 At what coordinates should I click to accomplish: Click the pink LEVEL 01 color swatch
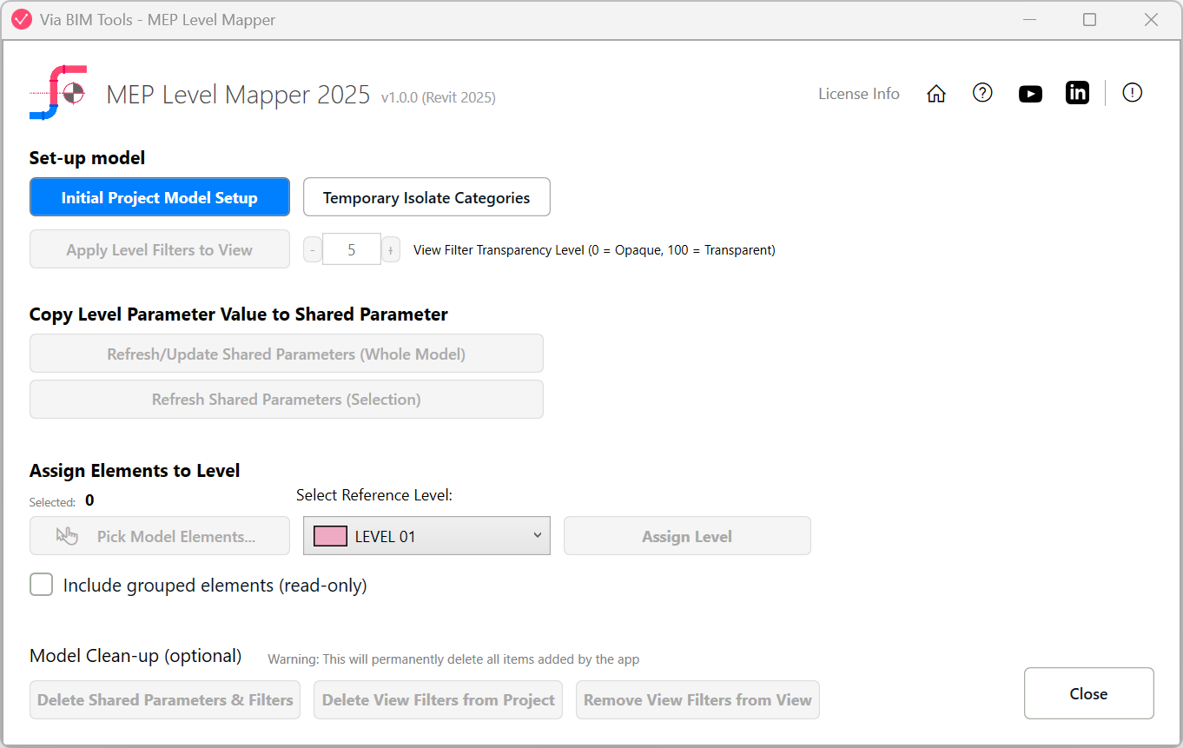(330, 536)
